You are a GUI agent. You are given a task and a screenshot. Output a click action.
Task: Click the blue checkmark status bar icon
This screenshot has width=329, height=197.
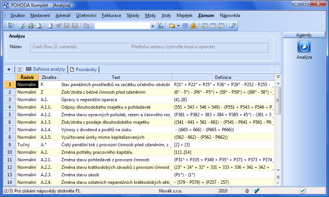point(257,191)
